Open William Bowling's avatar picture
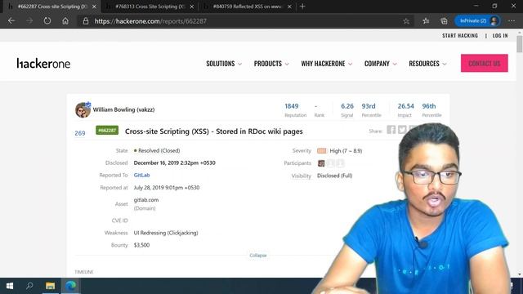 [83, 109]
